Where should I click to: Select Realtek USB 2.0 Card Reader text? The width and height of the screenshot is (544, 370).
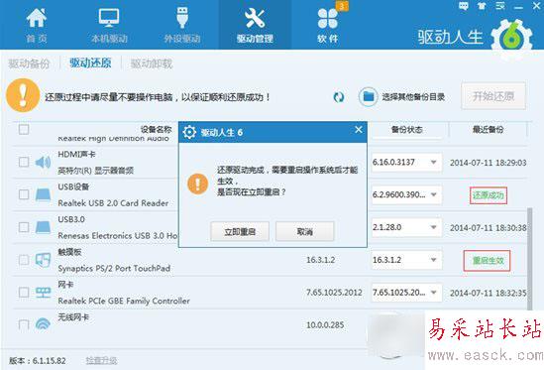(x=113, y=203)
